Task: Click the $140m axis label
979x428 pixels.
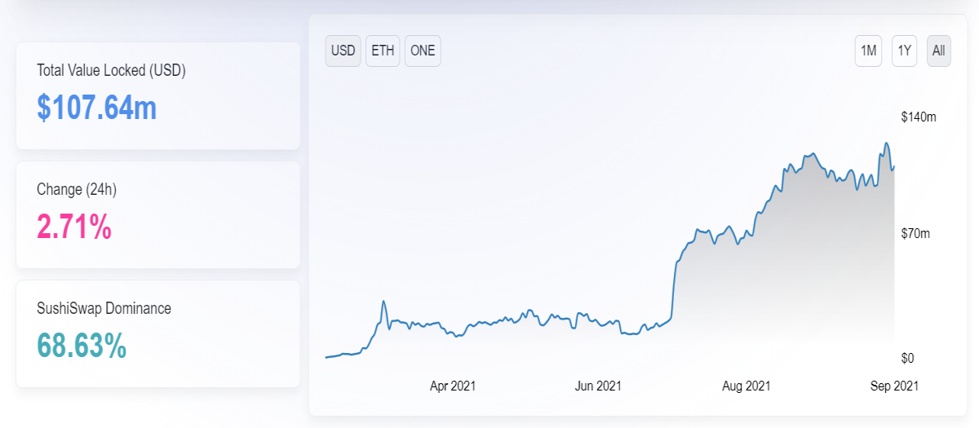Action: click(x=919, y=117)
